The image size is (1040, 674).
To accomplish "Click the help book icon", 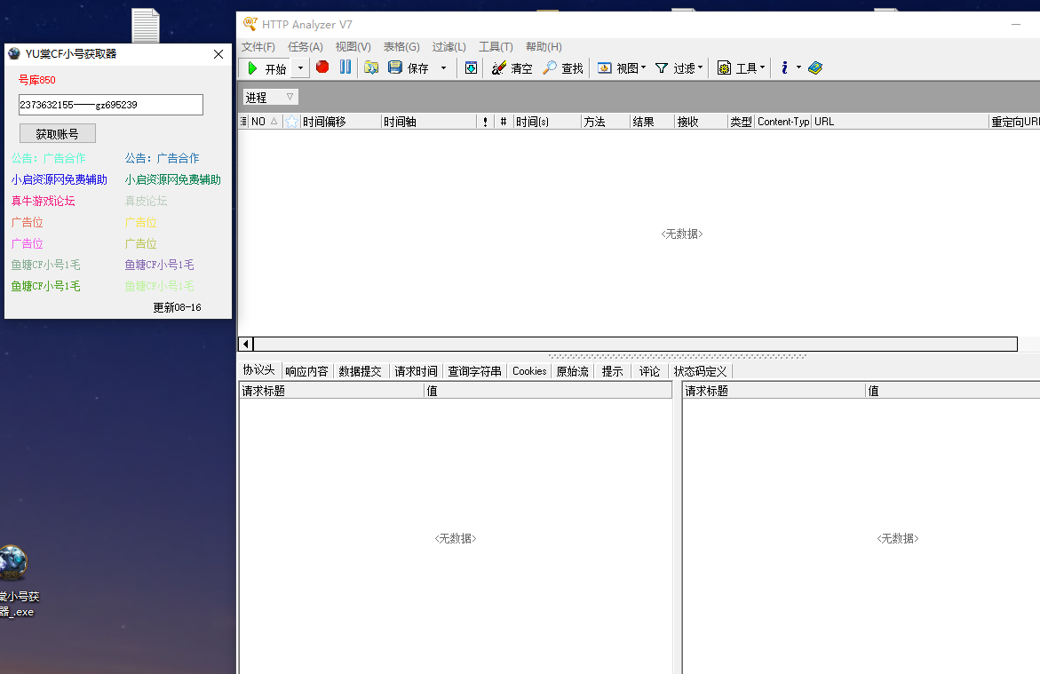I will tap(815, 67).
